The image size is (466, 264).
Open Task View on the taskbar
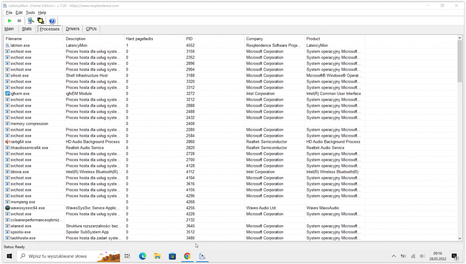tap(127, 256)
